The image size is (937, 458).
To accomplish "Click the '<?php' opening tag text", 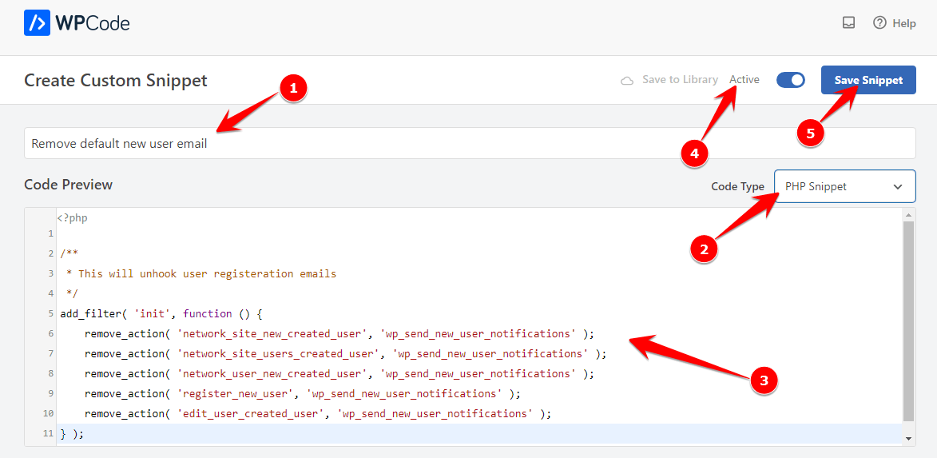I will click(73, 217).
